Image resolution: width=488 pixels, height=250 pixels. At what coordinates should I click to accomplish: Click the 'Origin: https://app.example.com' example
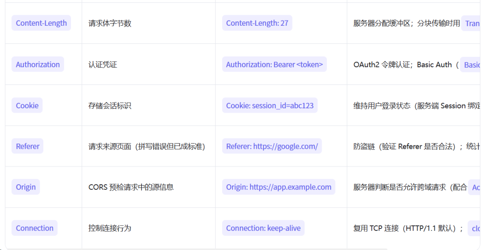pos(278,187)
